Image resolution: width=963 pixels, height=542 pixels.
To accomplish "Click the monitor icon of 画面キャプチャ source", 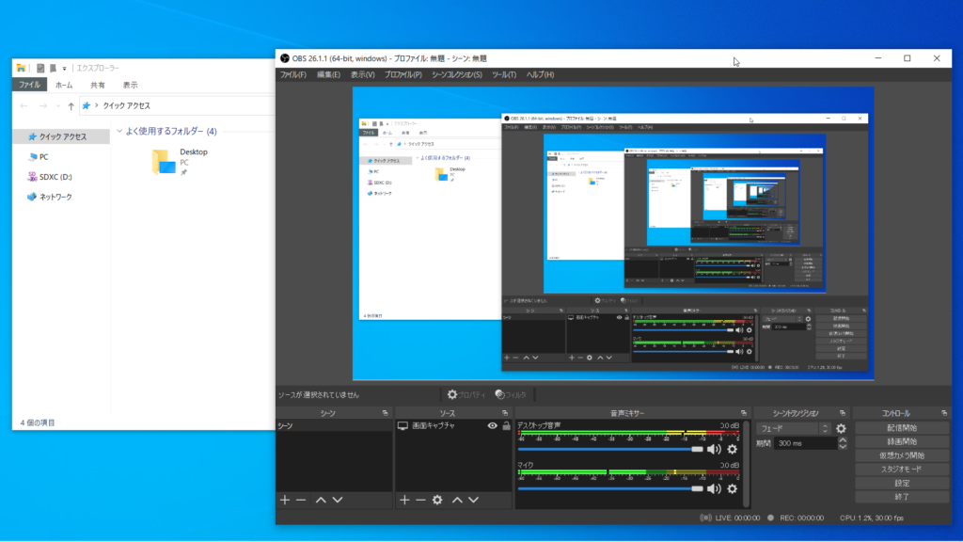I will coord(403,425).
